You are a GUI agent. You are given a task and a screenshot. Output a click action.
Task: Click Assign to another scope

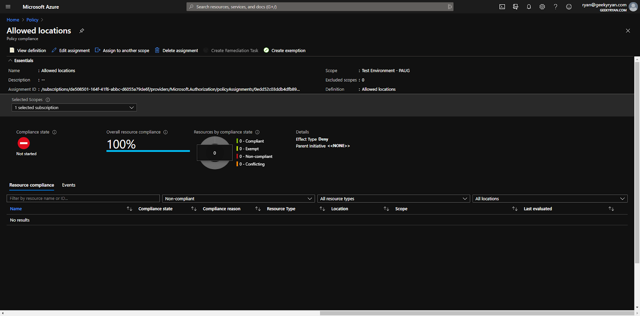[x=122, y=50]
